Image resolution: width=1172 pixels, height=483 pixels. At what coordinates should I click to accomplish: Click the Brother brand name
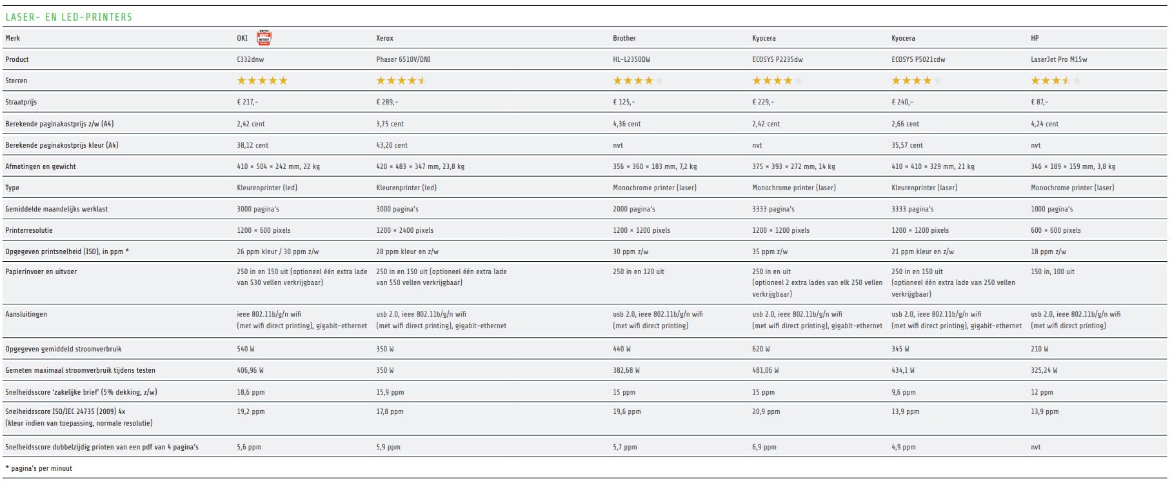tap(624, 38)
